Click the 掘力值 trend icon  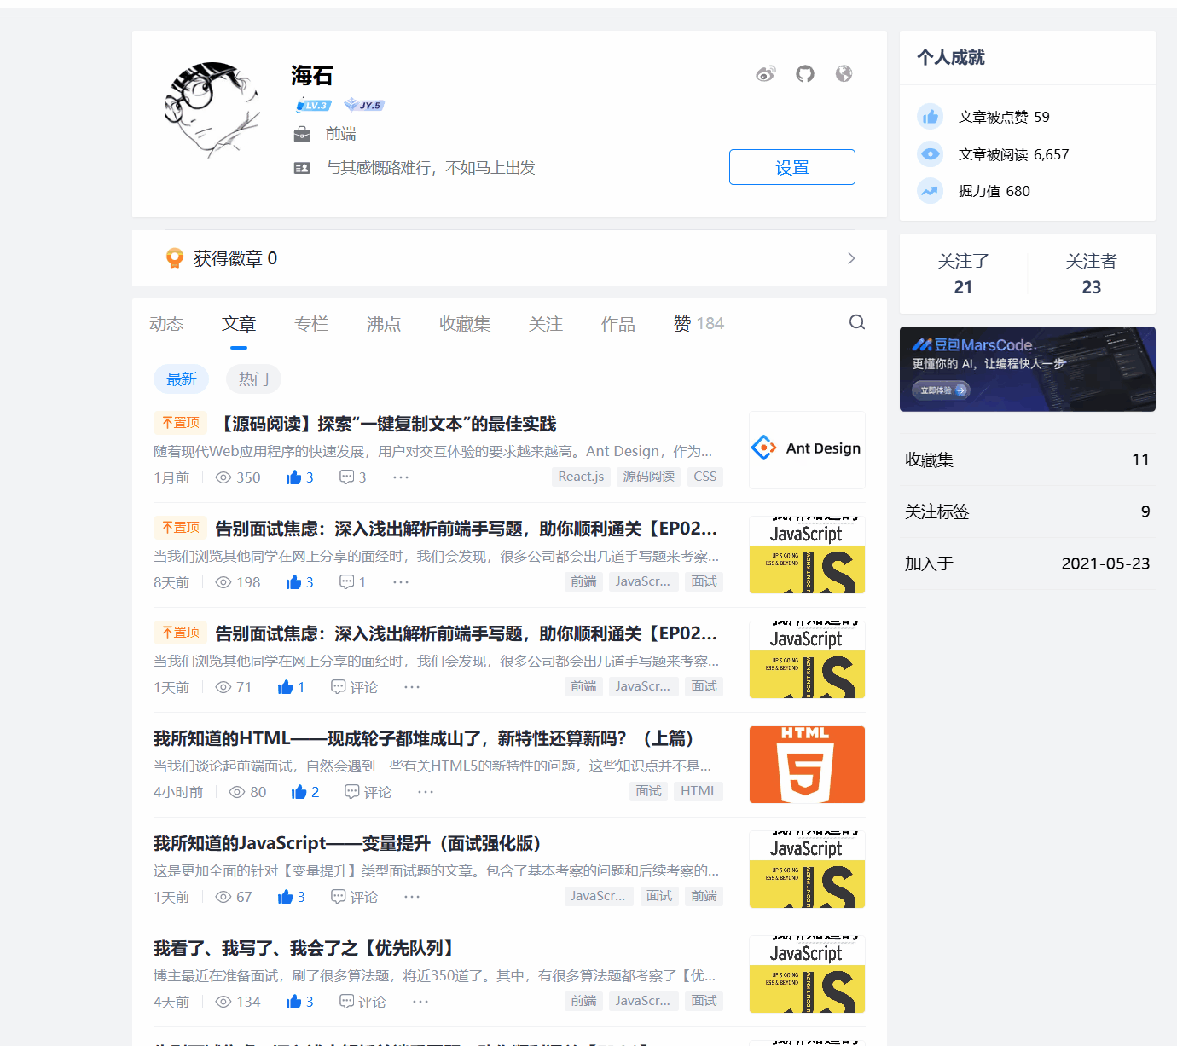930,191
